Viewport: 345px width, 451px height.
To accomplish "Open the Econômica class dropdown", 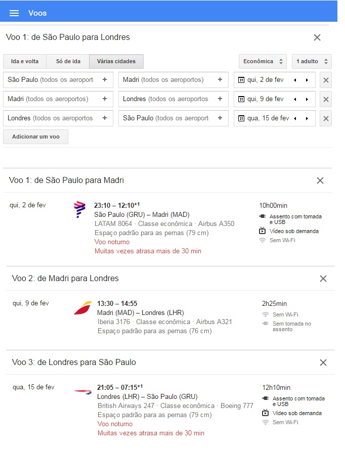I will [x=263, y=61].
